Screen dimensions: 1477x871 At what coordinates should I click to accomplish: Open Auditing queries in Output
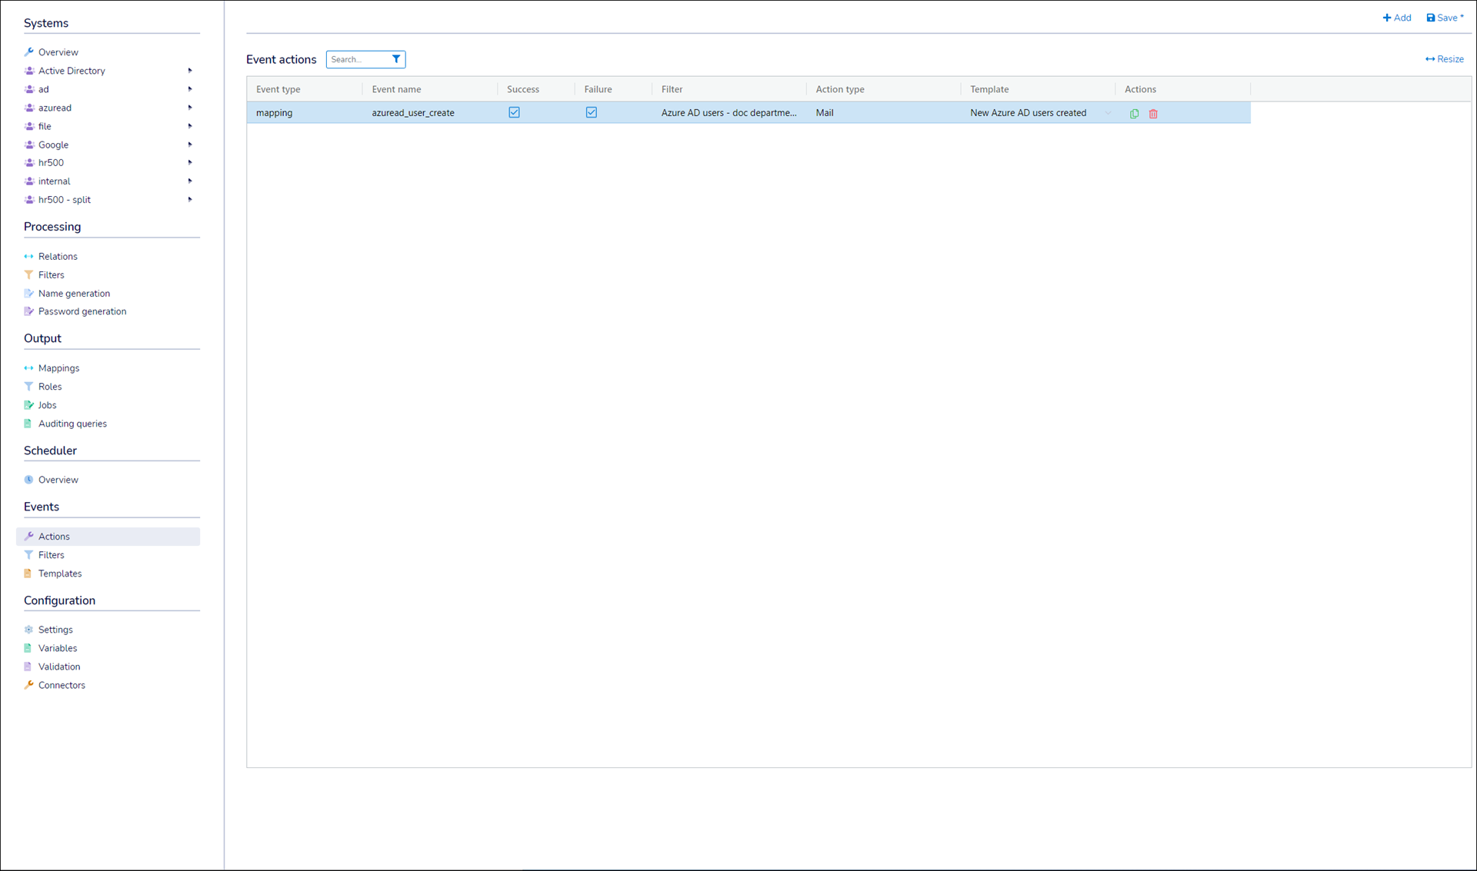tap(72, 424)
